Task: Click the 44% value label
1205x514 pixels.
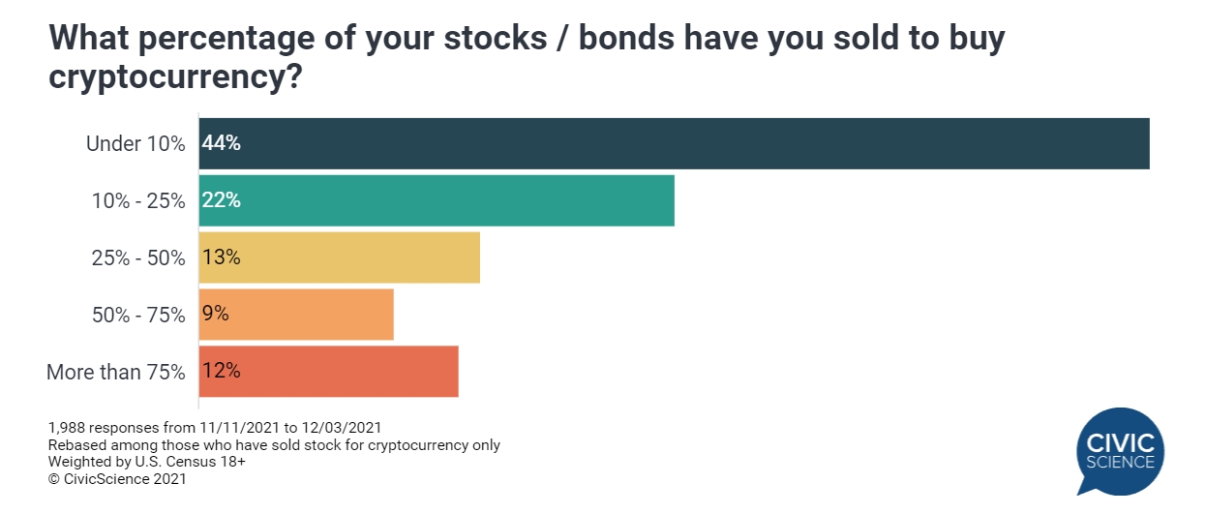Action: point(221,143)
